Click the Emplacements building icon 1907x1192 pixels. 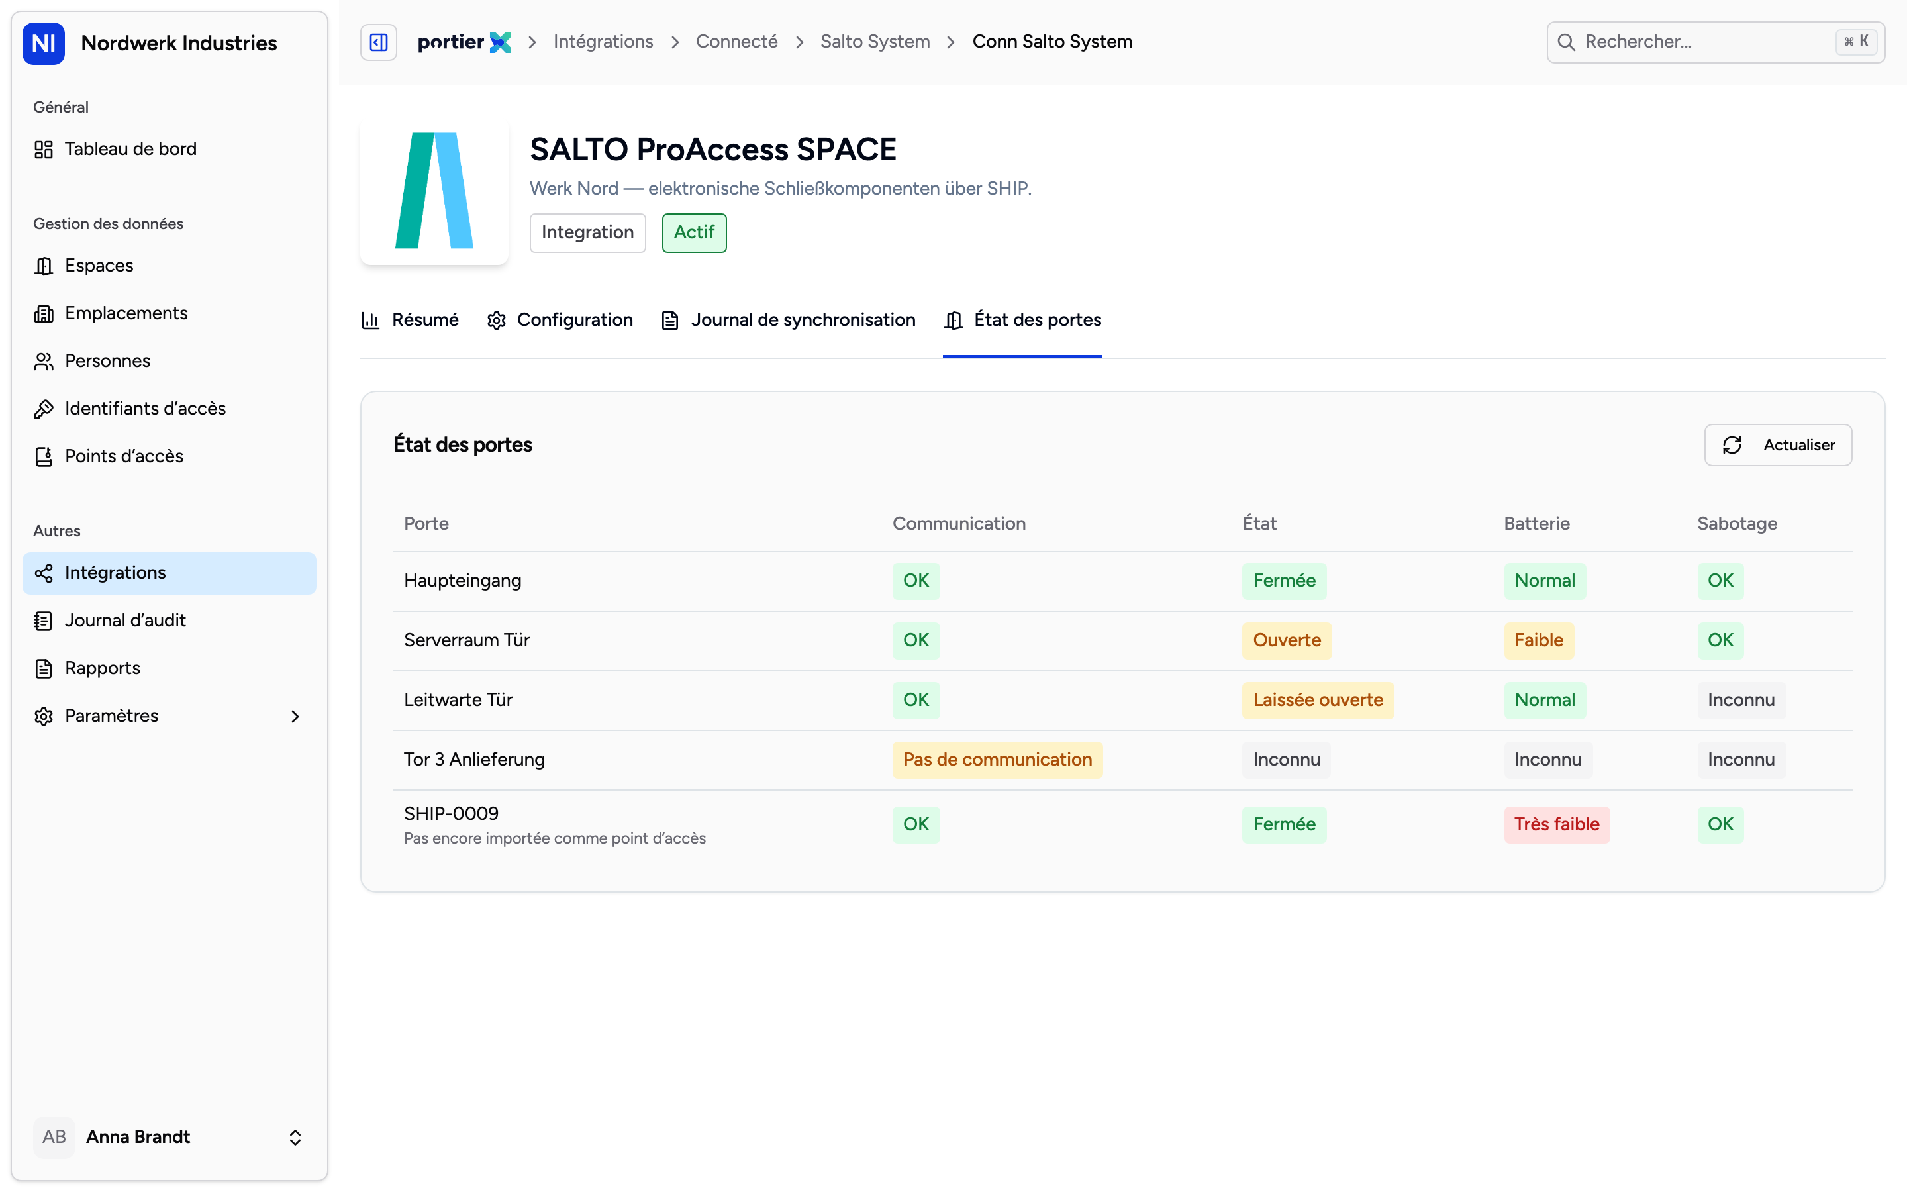[x=43, y=314]
